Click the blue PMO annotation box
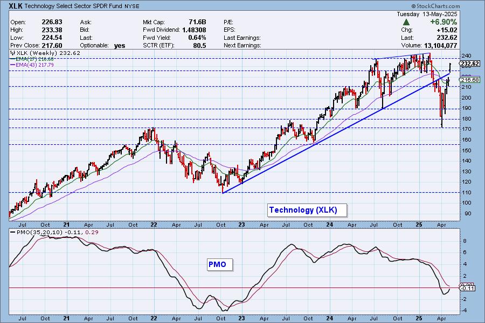Viewport: 485px width, 323px height. pyautogui.click(x=220, y=264)
